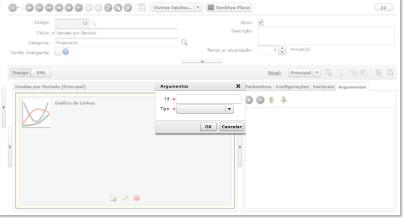The height and width of the screenshot is (218, 403).
Task: Click Cancelar in the Argumentos dialog
Action: (x=231, y=127)
